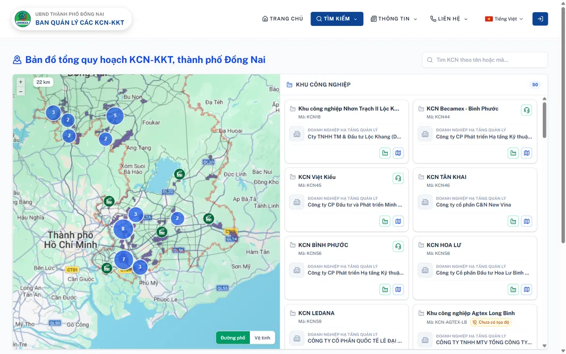This screenshot has width=566, height=354.
Task: Click headset icon on KCN Việt Kiều card
Action: pos(399,178)
